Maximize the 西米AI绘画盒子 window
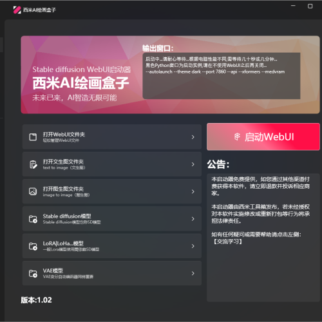Image resolution: width=322 pixels, height=322 pixels. (x=310, y=6)
